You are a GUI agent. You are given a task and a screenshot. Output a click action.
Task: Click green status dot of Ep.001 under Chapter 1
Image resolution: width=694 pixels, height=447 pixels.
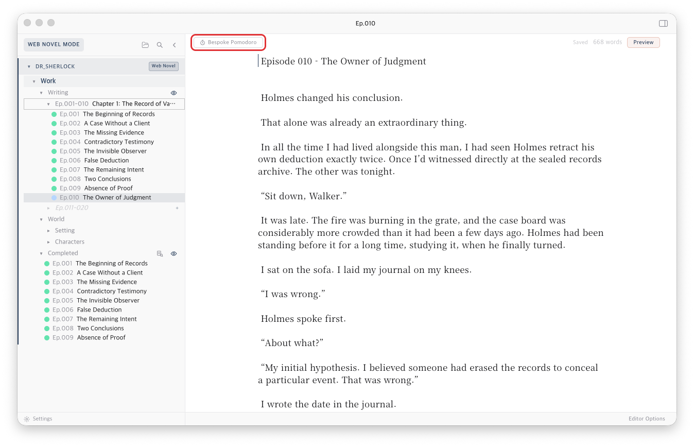point(54,114)
